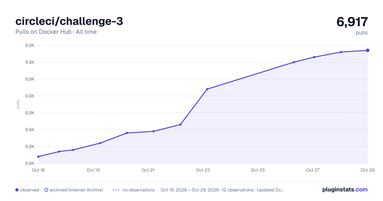Click the Oct 27 axis label

click(313, 170)
